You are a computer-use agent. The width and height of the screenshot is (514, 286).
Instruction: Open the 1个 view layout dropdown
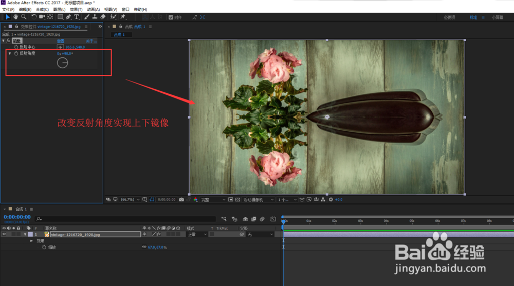(287, 199)
